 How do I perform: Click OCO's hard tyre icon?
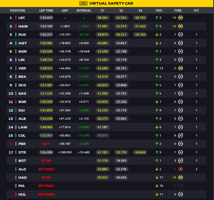click(180, 85)
